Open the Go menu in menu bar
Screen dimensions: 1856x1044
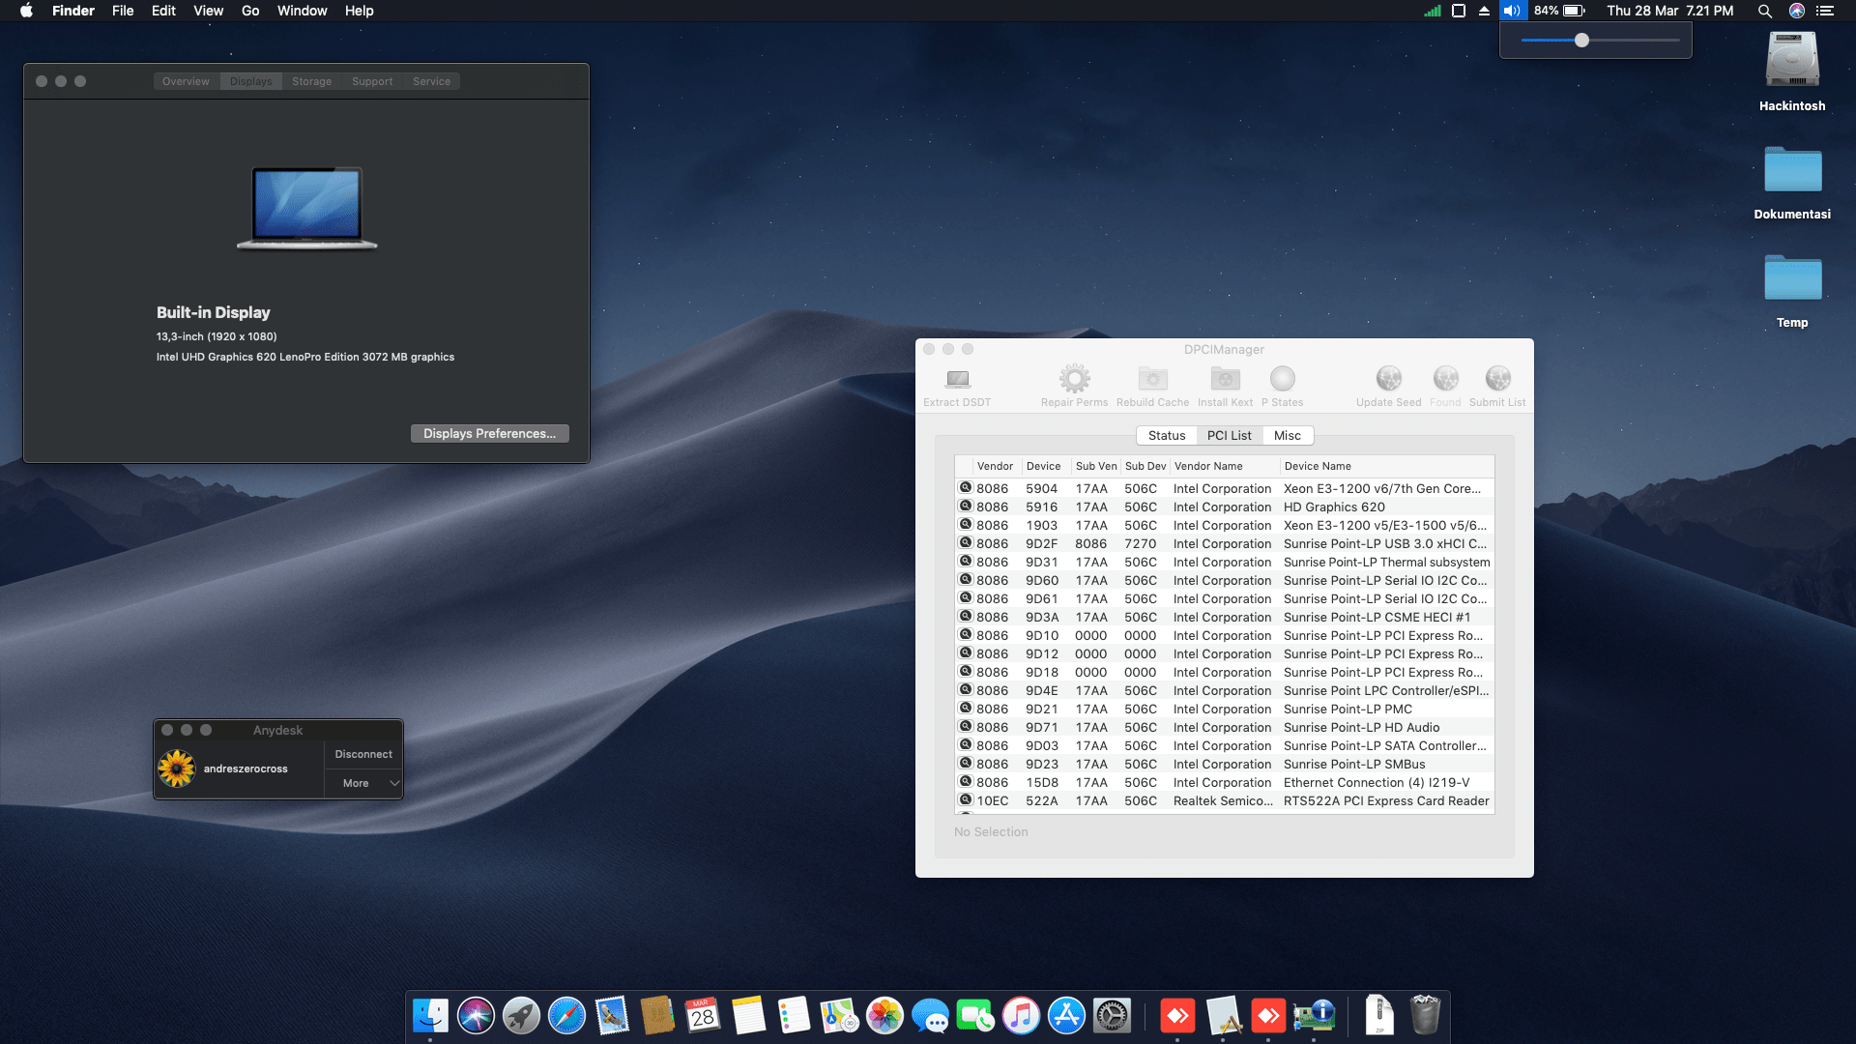point(250,11)
